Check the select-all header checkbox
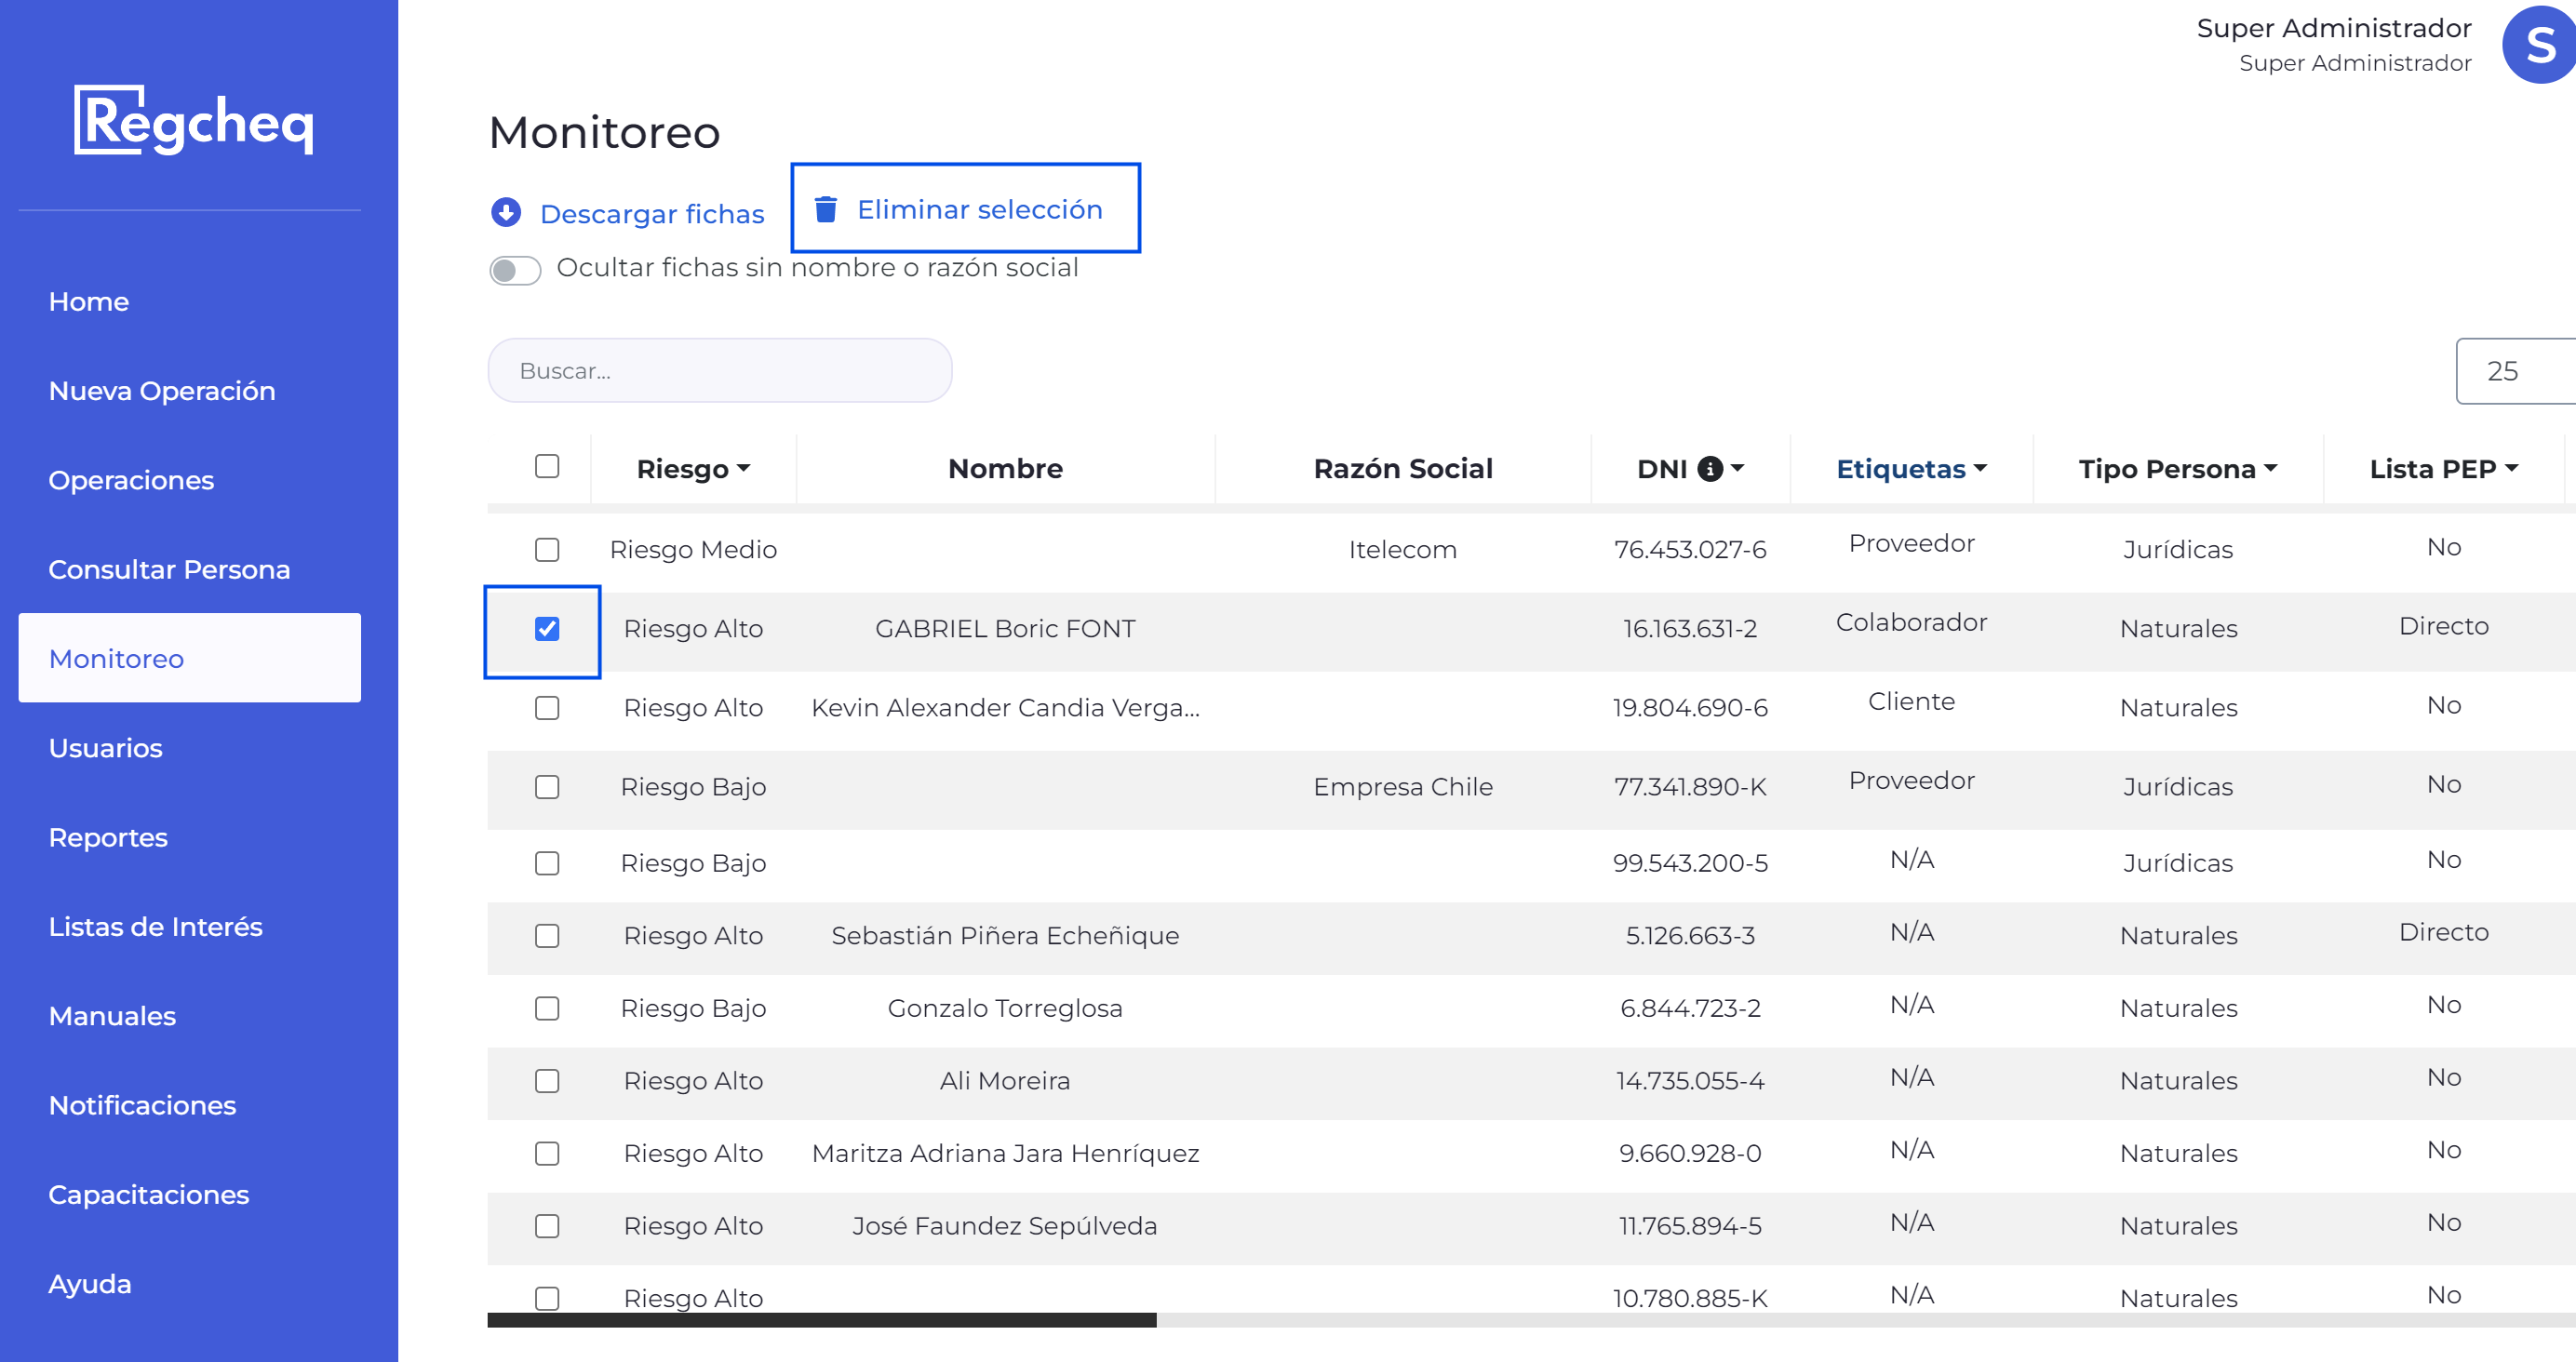2576x1362 pixels. pyautogui.click(x=547, y=466)
